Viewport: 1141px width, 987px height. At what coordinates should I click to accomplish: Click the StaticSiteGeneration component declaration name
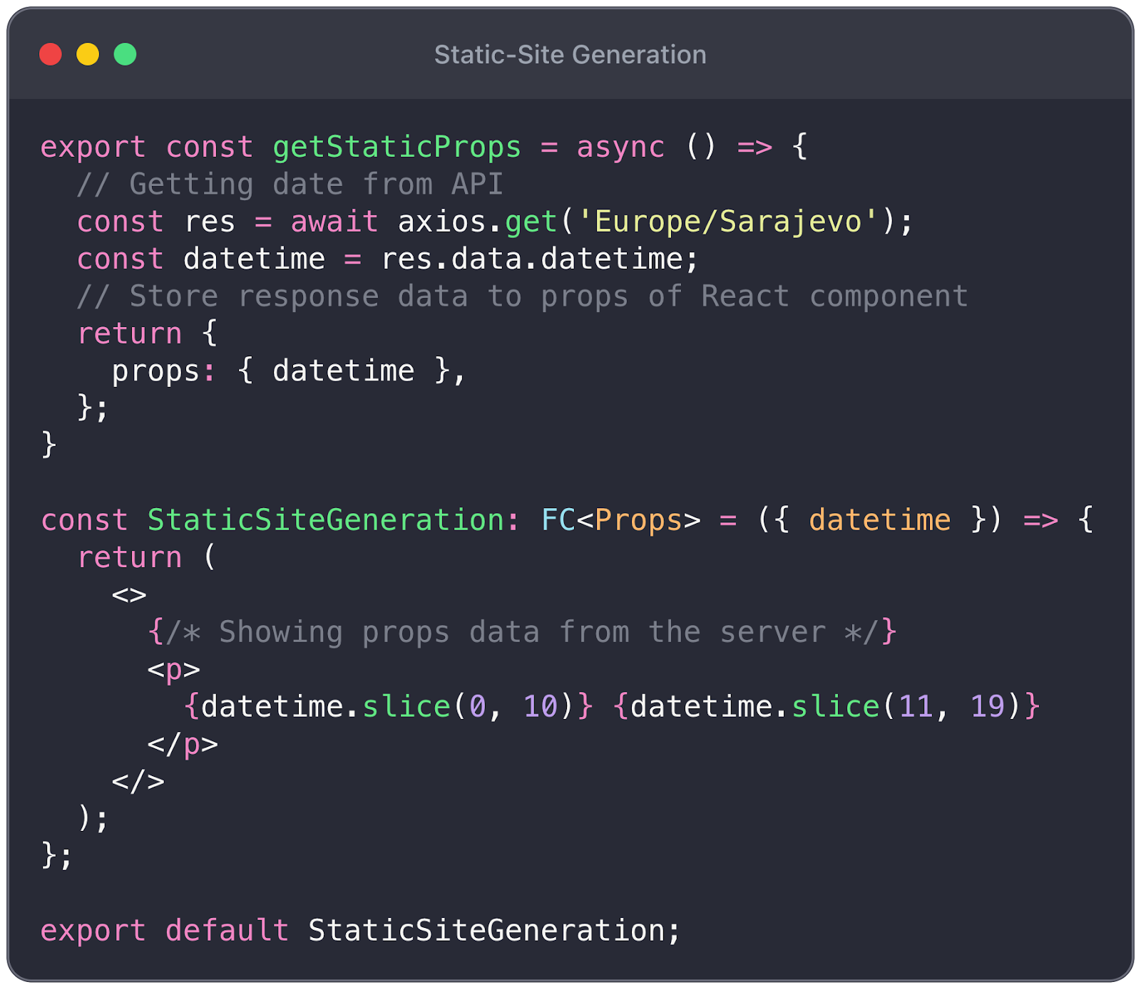coord(326,520)
